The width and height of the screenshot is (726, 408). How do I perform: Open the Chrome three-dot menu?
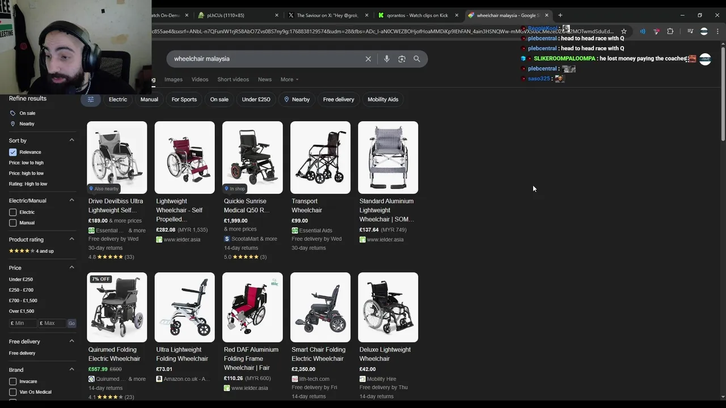click(717, 32)
